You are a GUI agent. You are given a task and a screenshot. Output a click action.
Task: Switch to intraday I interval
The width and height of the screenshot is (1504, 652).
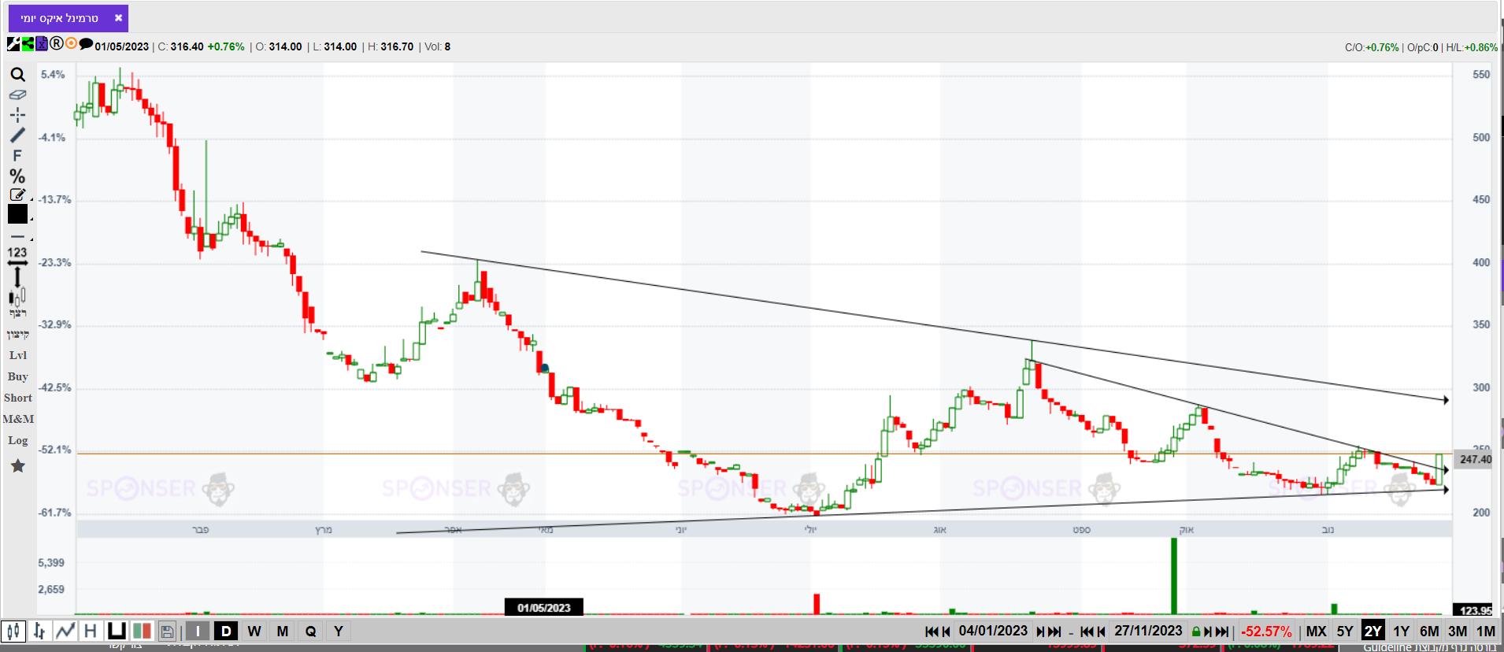pos(198,631)
